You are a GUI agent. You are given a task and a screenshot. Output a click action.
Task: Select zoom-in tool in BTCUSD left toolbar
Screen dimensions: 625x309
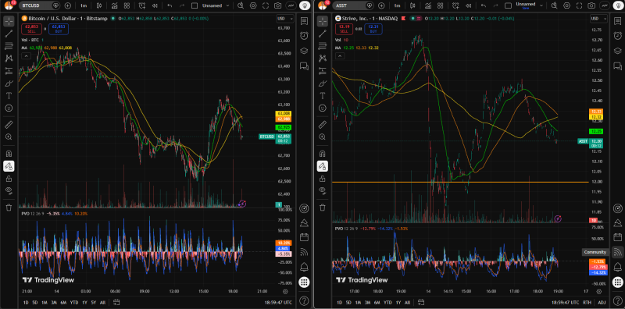pyautogui.click(x=9, y=137)
